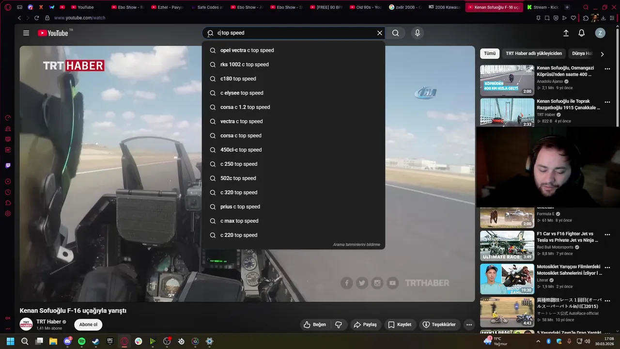620x349 pixels.
Task: Clear the search box with the X
Action: pyautogui.click(x=380, y=33)
